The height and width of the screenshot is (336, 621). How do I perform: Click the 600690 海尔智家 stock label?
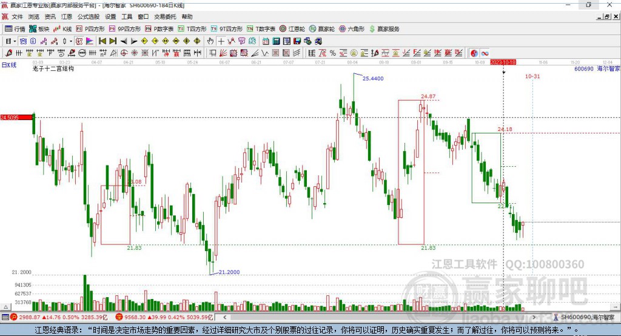click(x=597, y=69)
